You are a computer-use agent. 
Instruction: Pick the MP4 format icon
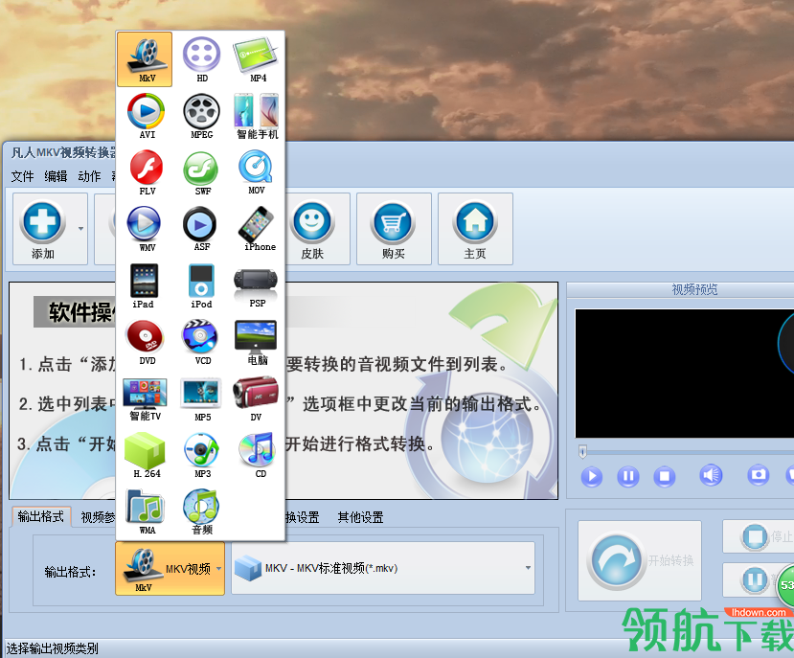click(x=257, y=59)
